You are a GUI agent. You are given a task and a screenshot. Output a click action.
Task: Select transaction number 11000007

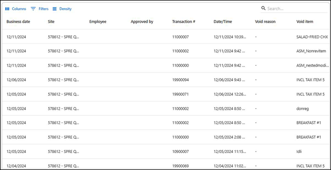pos(181,37)
